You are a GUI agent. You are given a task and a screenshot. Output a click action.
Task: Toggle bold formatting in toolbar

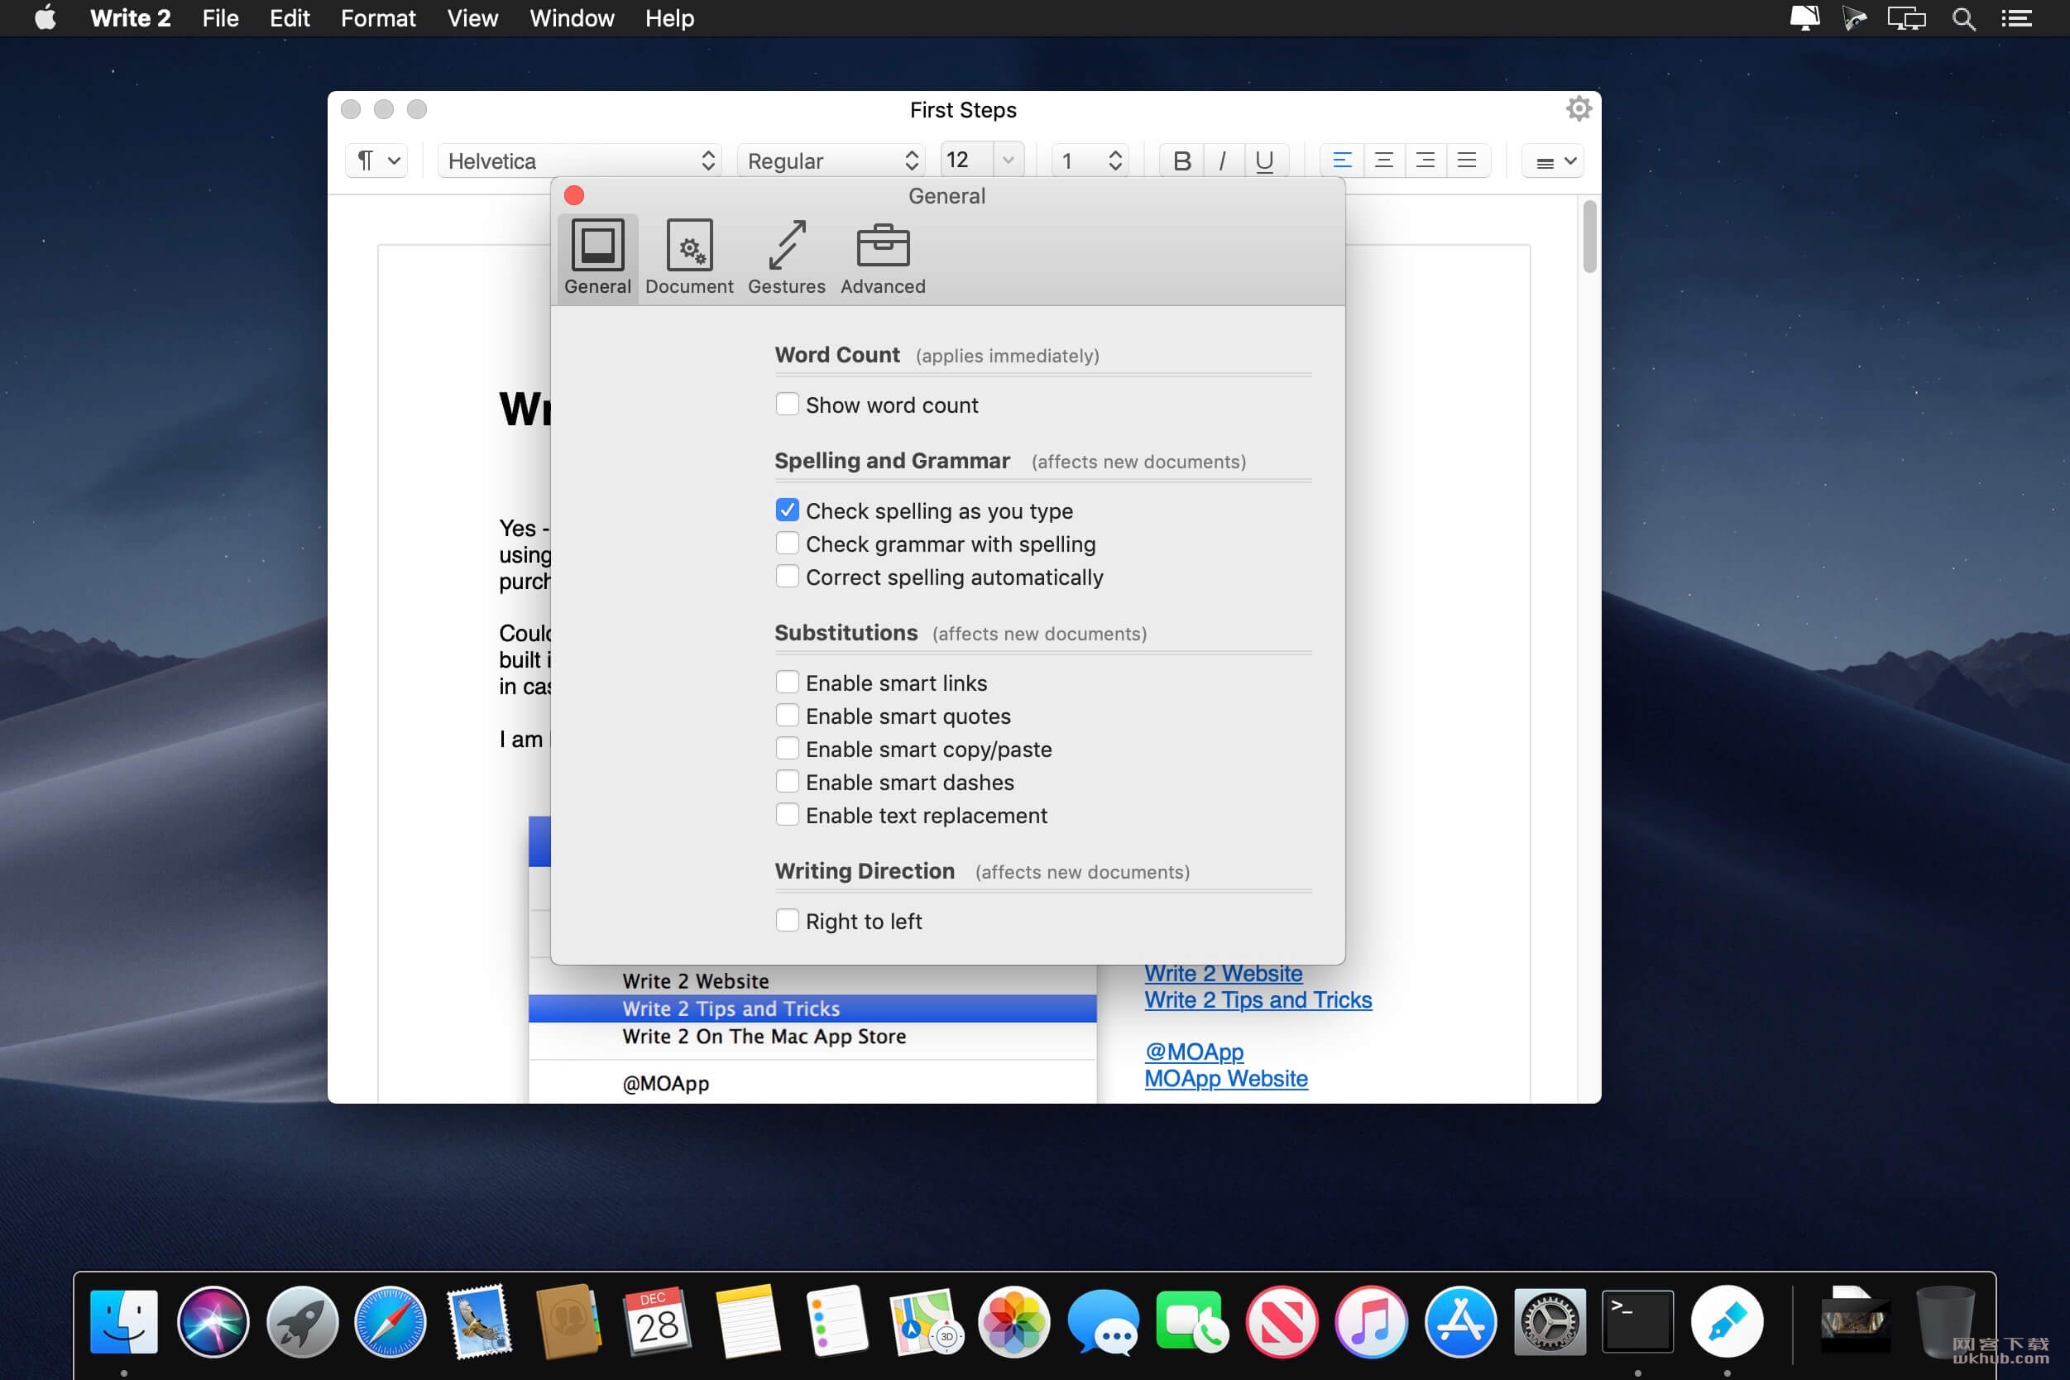pyautogui.click(x=1182, y=161)
